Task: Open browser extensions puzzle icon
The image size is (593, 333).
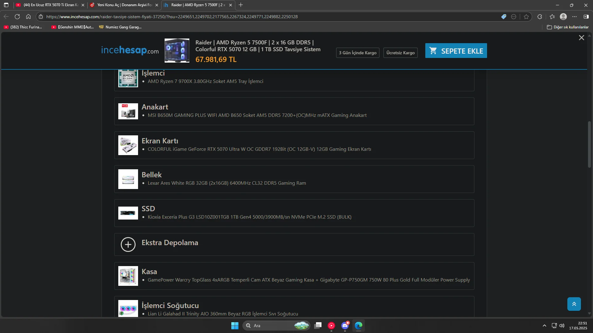Action: (x=540, y=17)
